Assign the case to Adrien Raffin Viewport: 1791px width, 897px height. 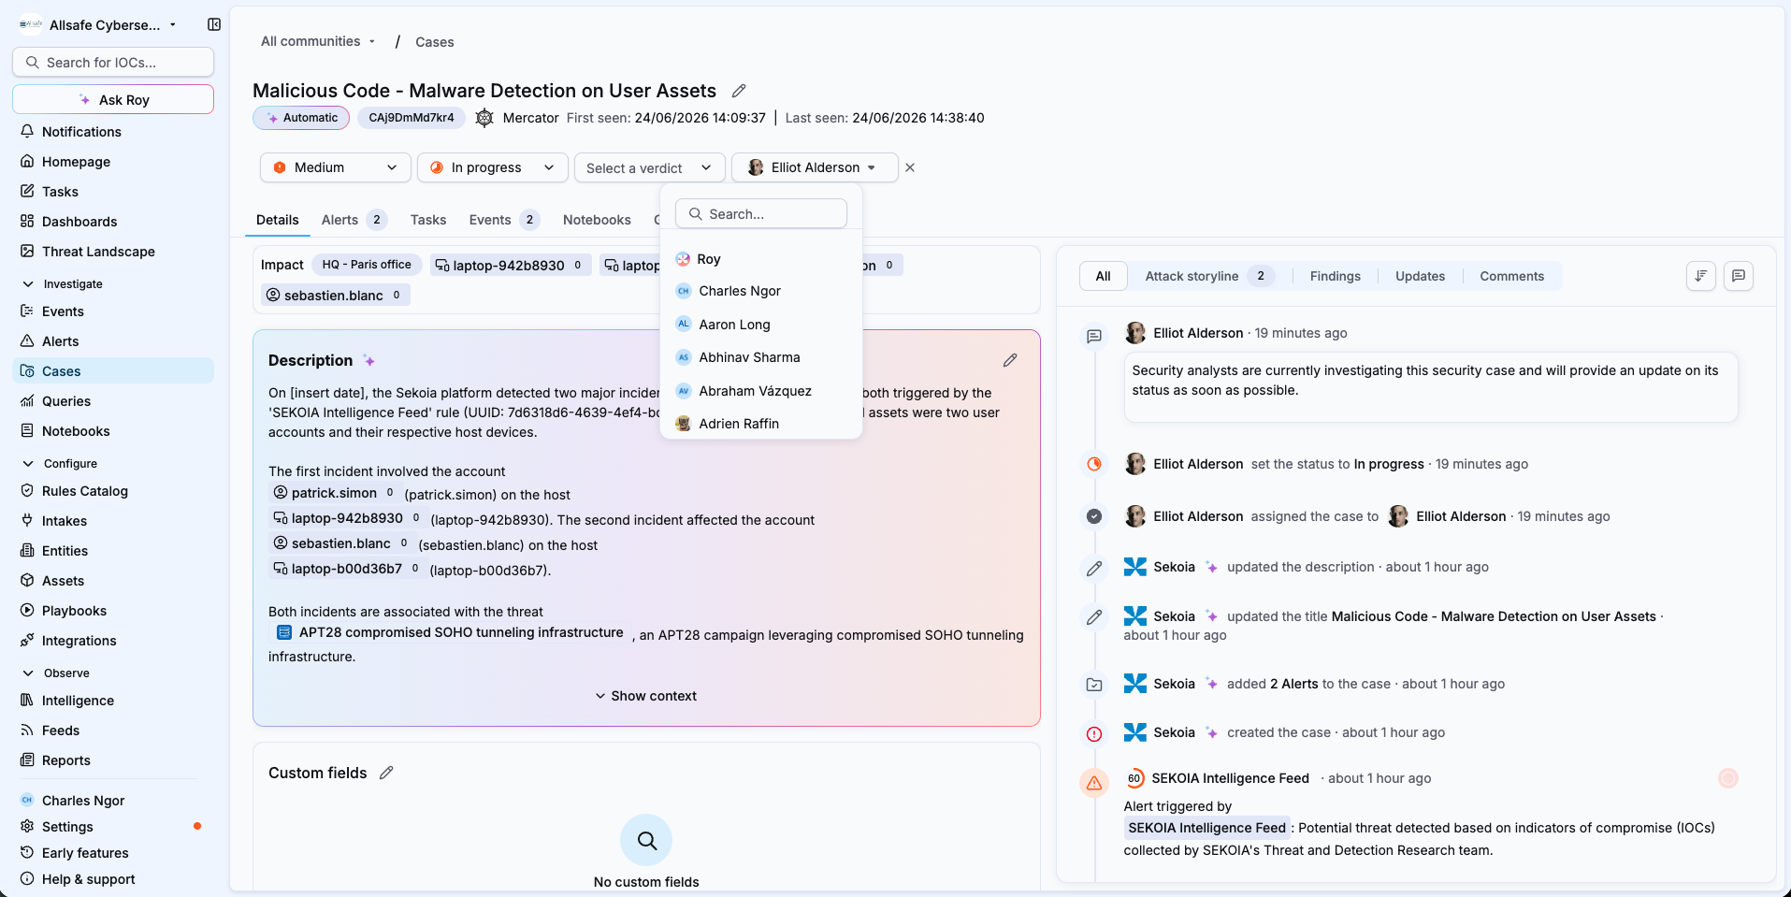761,424
